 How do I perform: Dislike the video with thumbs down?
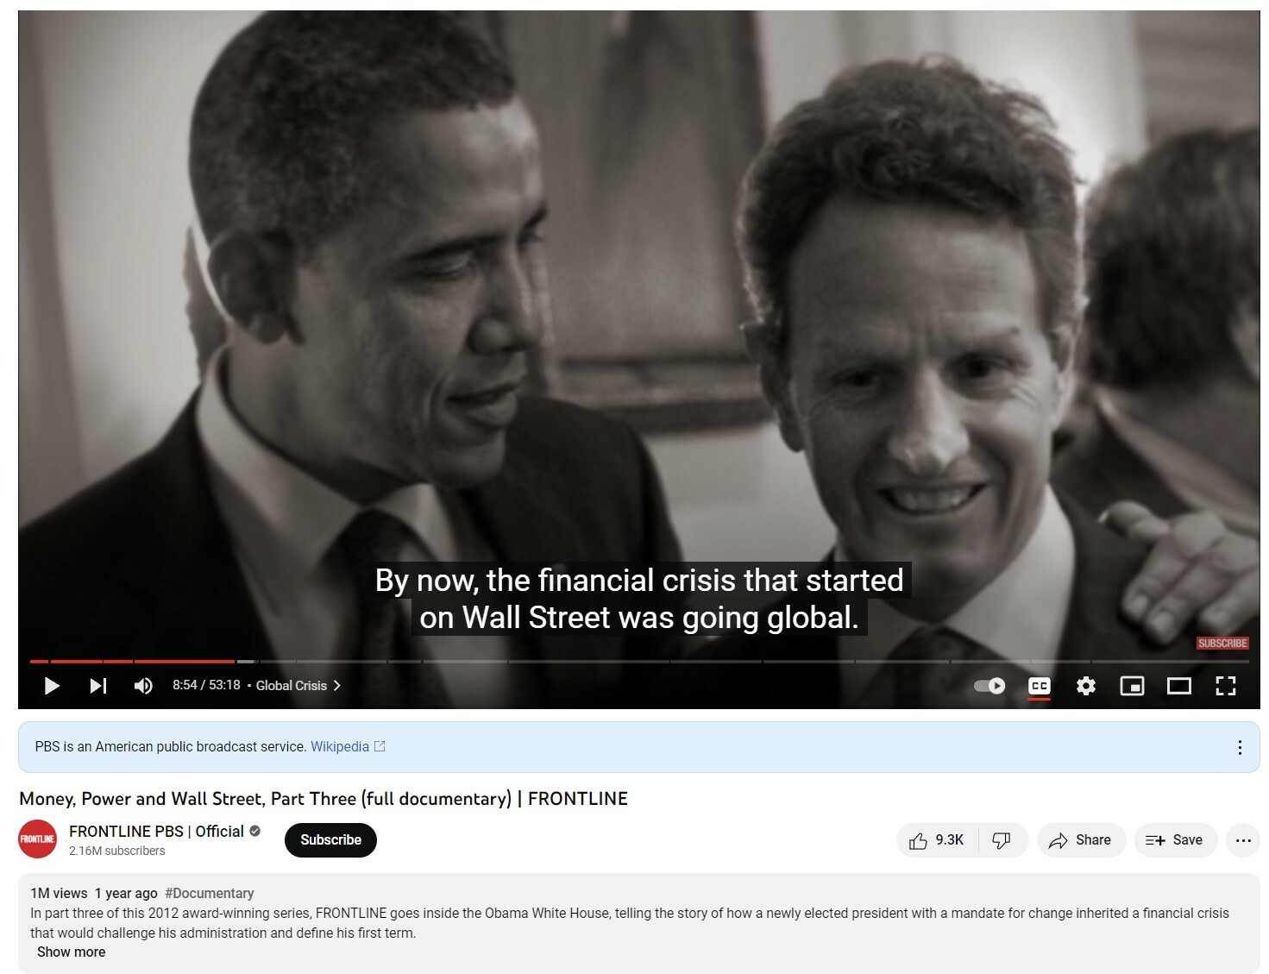pos(1002,840)
